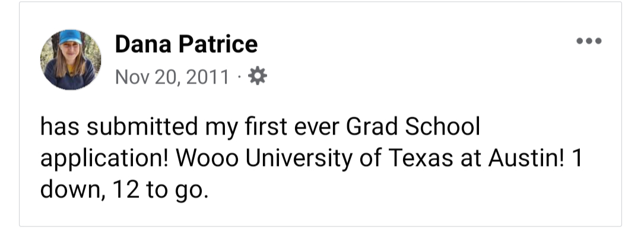
Task: Open Dana Patrice's profile picture
Action: (x=71, y=59)
